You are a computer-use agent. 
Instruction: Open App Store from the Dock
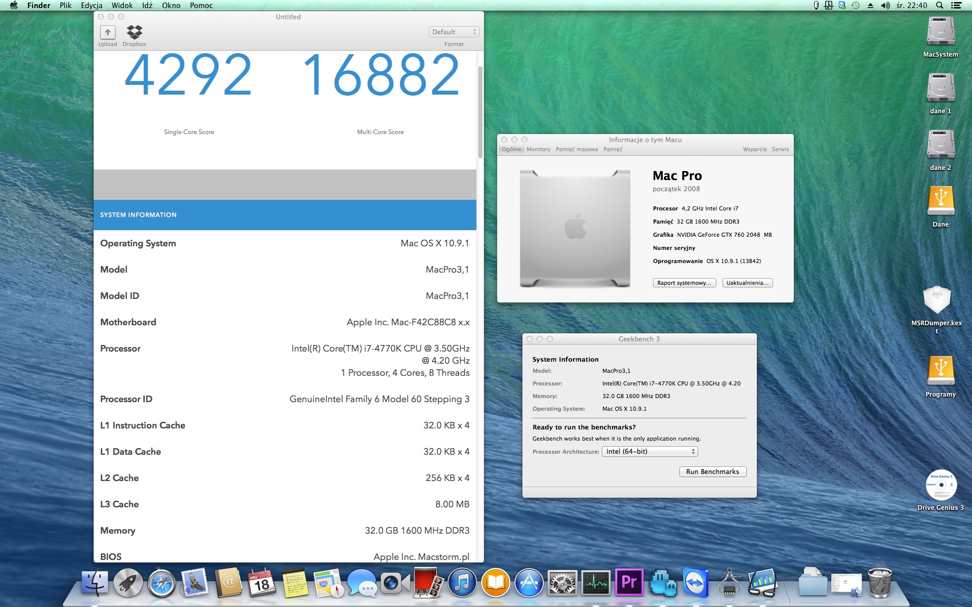529,583
